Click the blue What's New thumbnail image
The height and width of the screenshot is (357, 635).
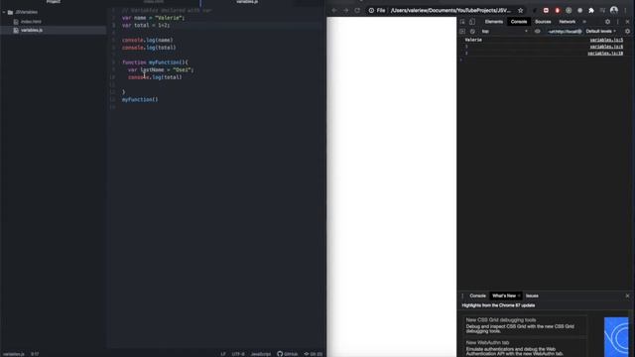click(x=616, y=337)
